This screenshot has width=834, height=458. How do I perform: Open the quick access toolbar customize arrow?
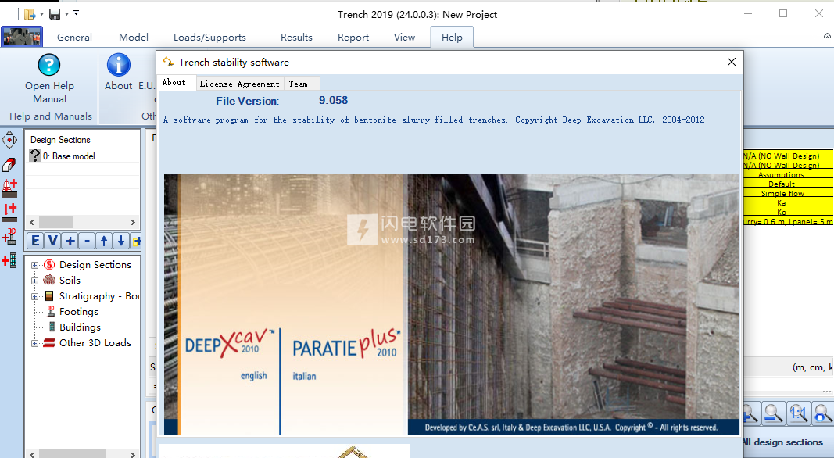[x=76, y=13]
